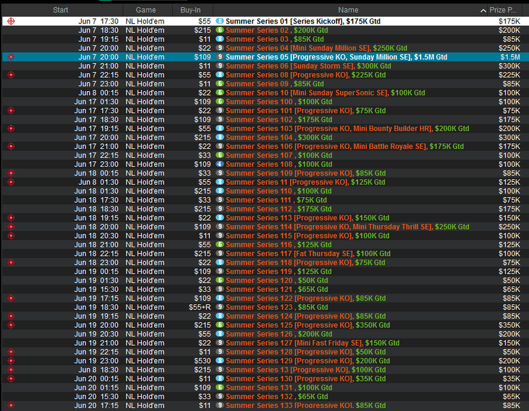The image size is (529, 411).
Task: Click the target icon for Summer Series 08
Action: 11,75
